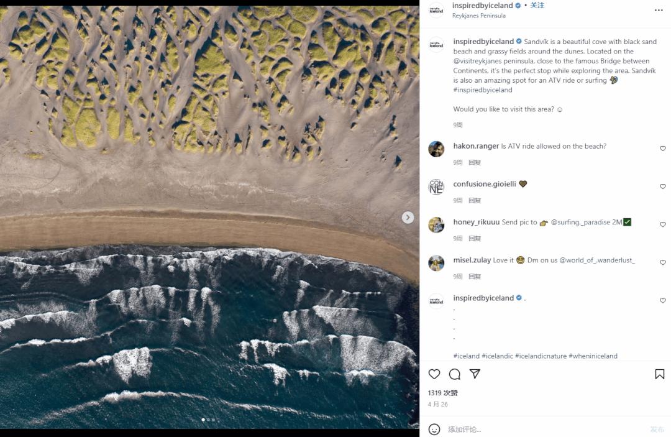This screenshot has height=437, width=671.
Task: Open confusione.gioielli's profile picture
Action: pos(436,187)
